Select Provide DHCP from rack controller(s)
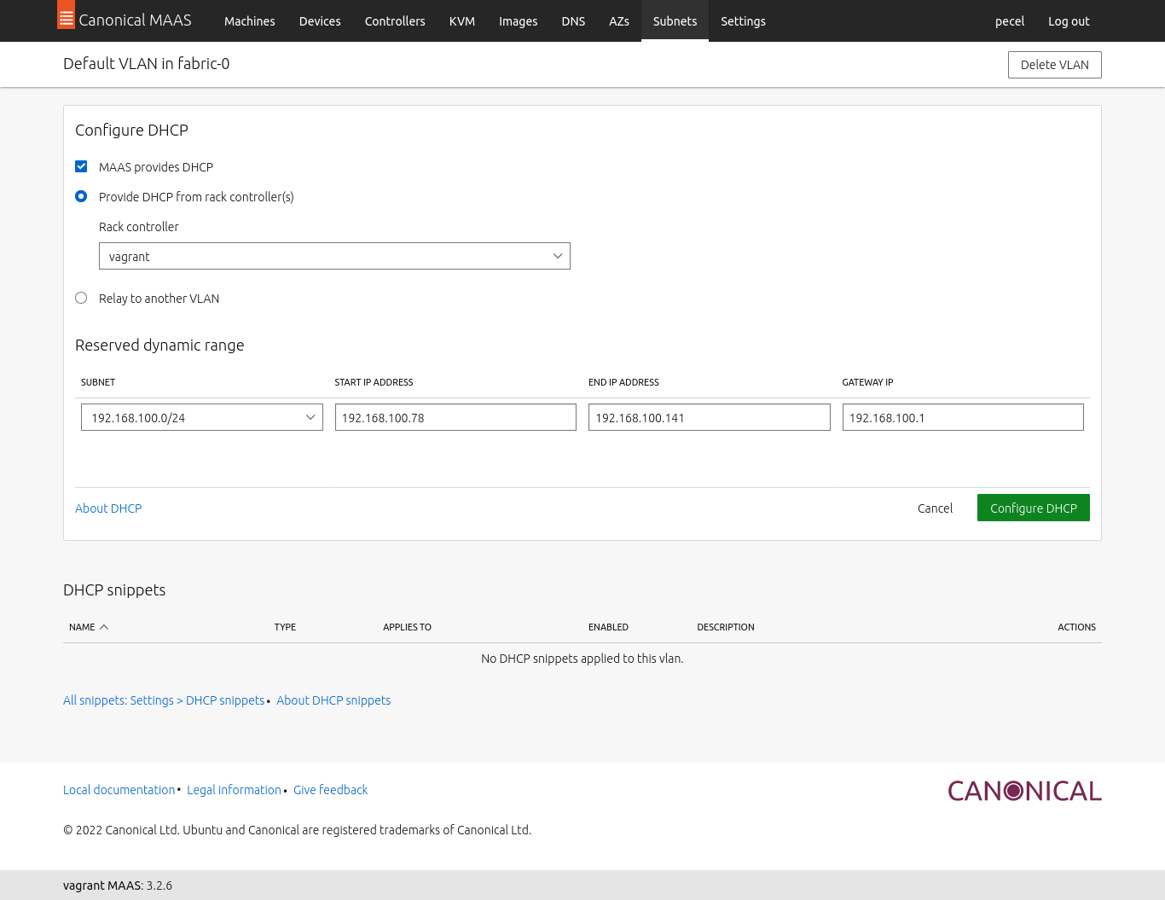The height and width of the screenshot is (900, 1165). point(81,196)
